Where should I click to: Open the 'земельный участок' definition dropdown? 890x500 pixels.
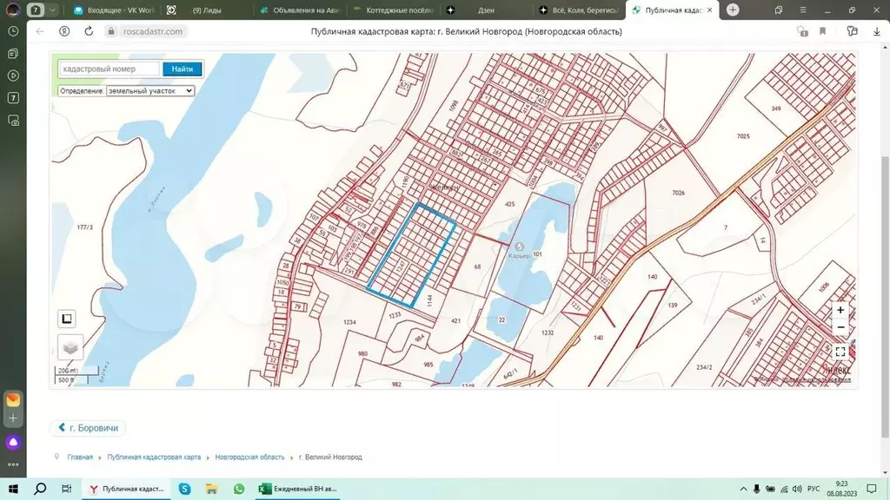coord(149,90)
